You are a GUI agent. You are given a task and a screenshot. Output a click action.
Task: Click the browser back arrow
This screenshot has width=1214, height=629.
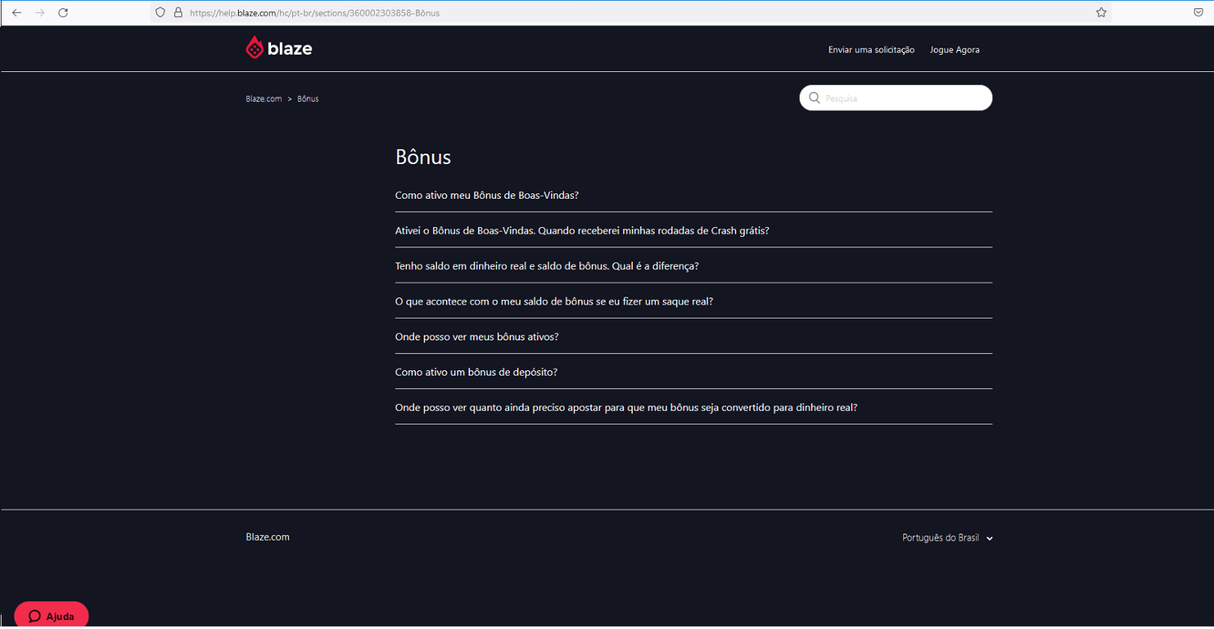tap(16, 13)
